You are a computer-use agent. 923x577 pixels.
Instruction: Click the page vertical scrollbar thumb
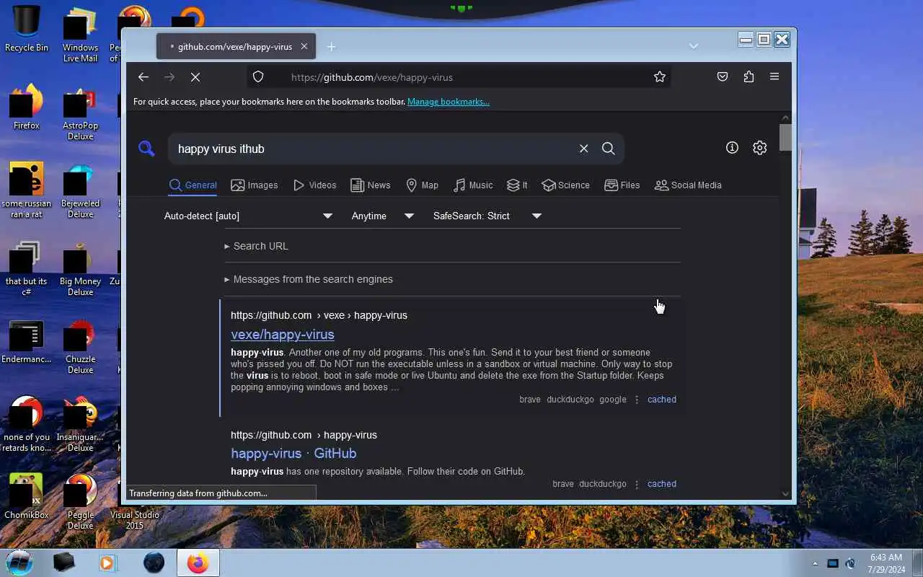[785, 137]
